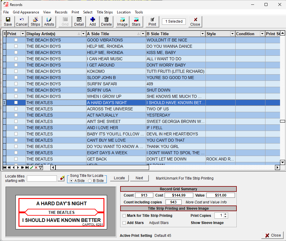The width and height of the screenshot is (286, 241).
Task: Expand the Style column filter dropdown
Action: pyautogui.click(x=232, y=34)
